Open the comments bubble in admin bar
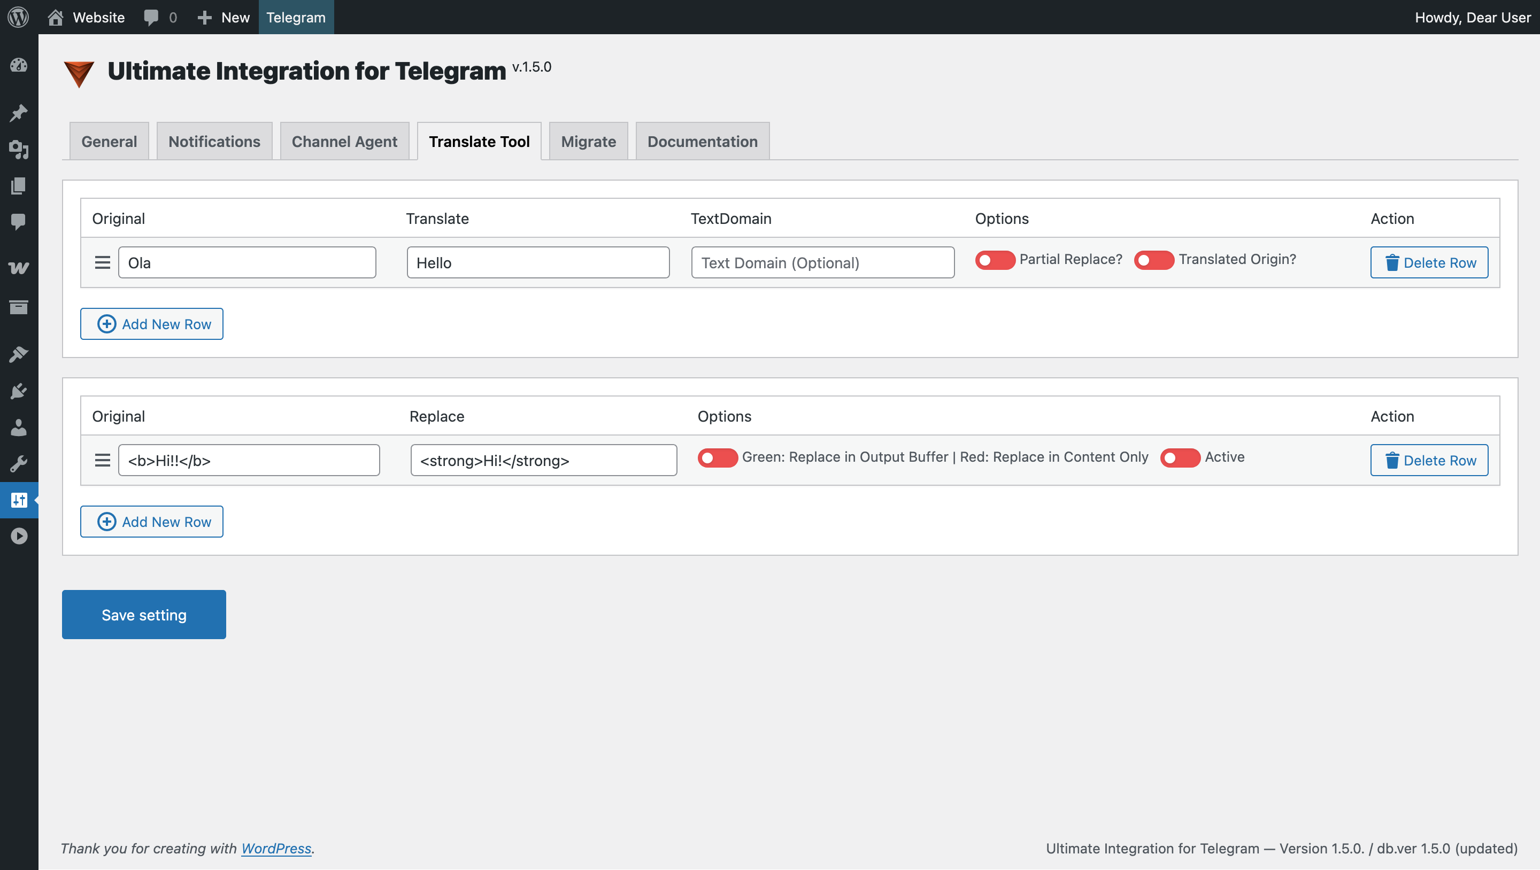This screenshot has width=1540, height=870. click(160, 17)
